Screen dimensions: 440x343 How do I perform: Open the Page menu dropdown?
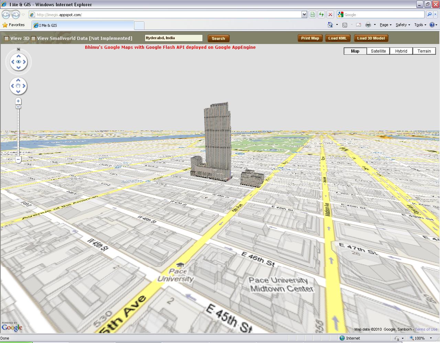point(386,25)
